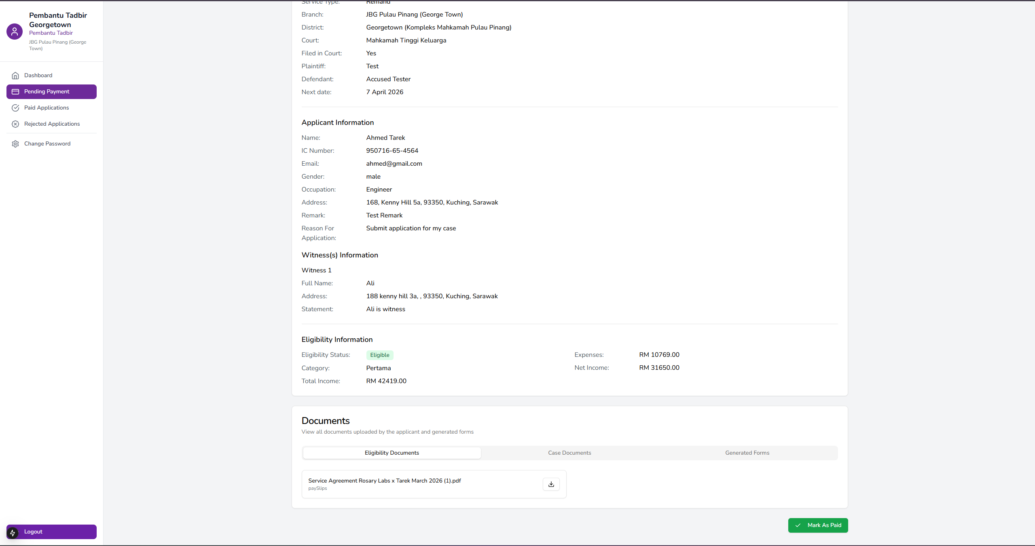Click the Dashboard home icon

[15, 76]
